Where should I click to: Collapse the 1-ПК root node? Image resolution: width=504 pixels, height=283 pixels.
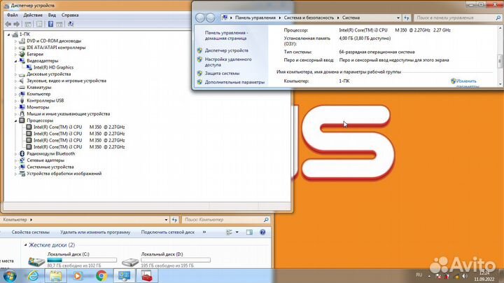8,34
